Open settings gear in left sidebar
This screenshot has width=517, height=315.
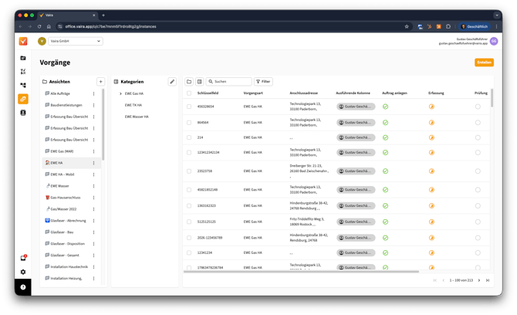point(23,272)
